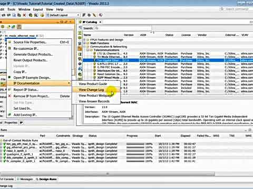Select the IP Catalog tab

90,22
